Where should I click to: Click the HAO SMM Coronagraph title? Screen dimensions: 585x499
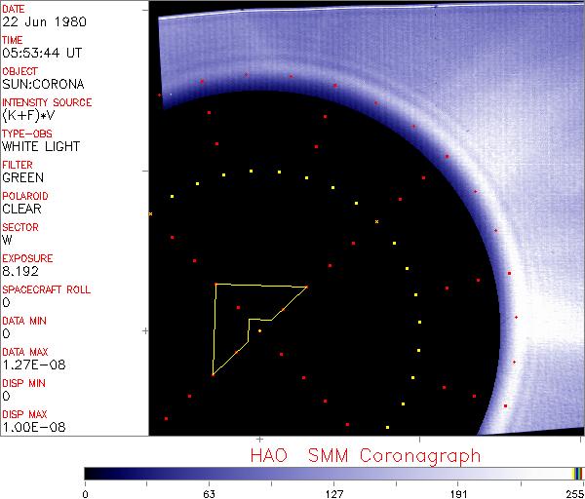365,455
